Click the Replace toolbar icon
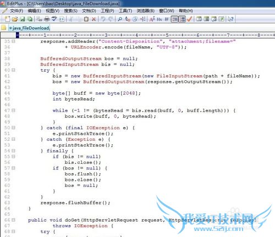Screen dimensions: 275x237 tap(128, 19)
